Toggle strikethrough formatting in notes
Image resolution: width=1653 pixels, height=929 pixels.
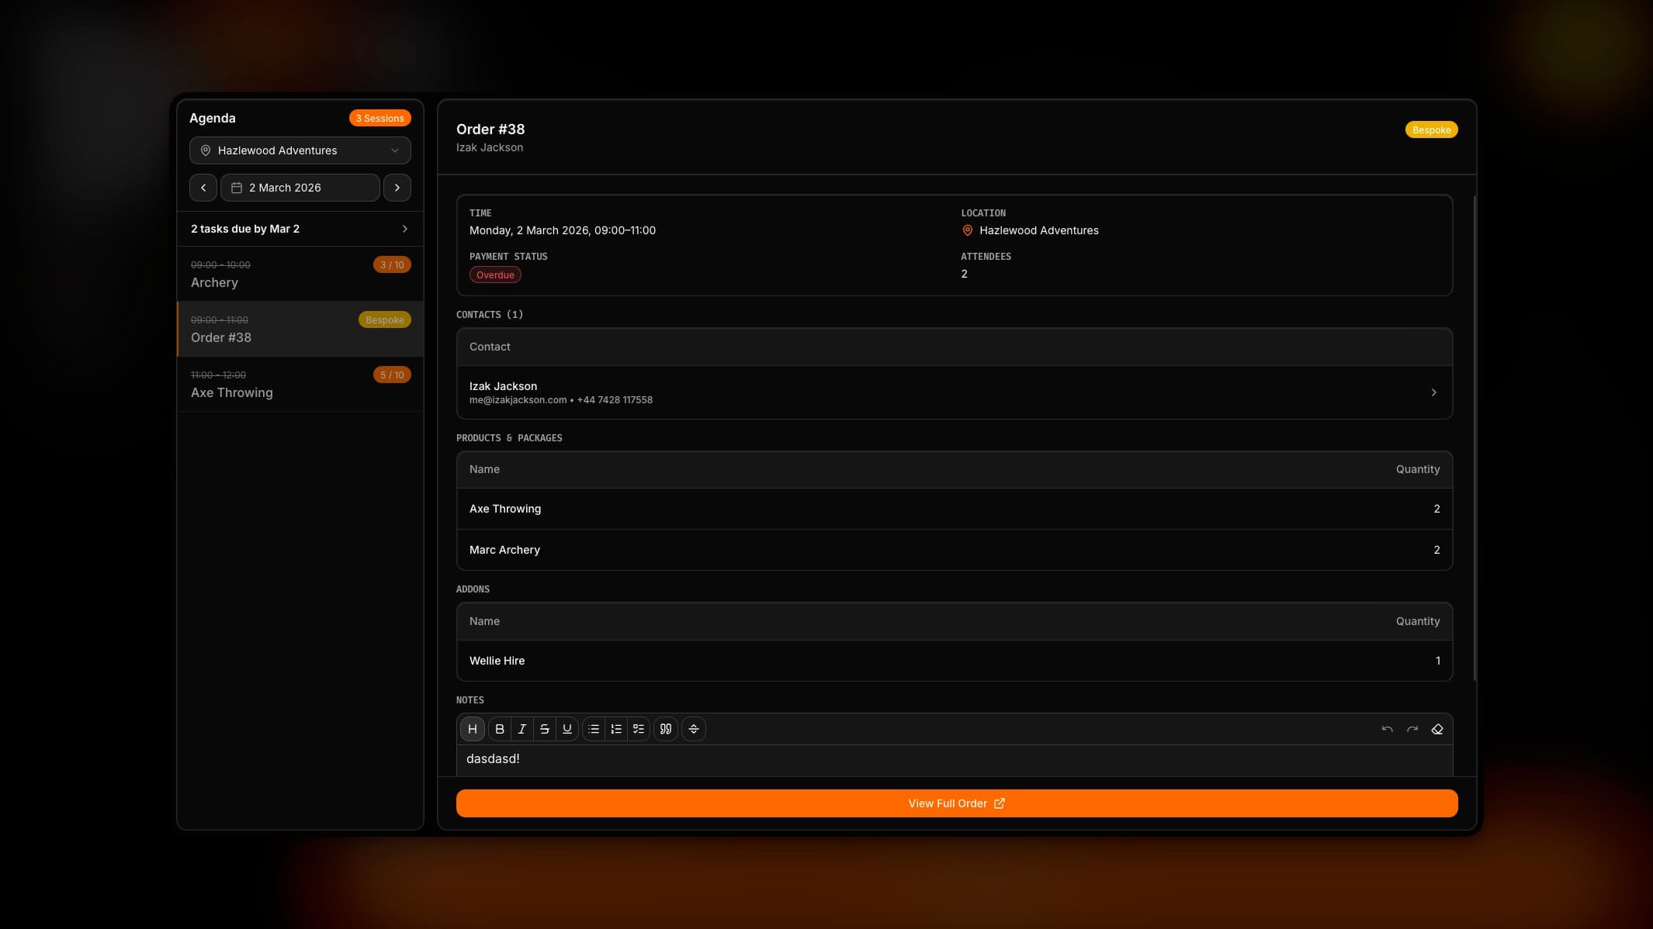pyautogui.click(x=545, y=729)
